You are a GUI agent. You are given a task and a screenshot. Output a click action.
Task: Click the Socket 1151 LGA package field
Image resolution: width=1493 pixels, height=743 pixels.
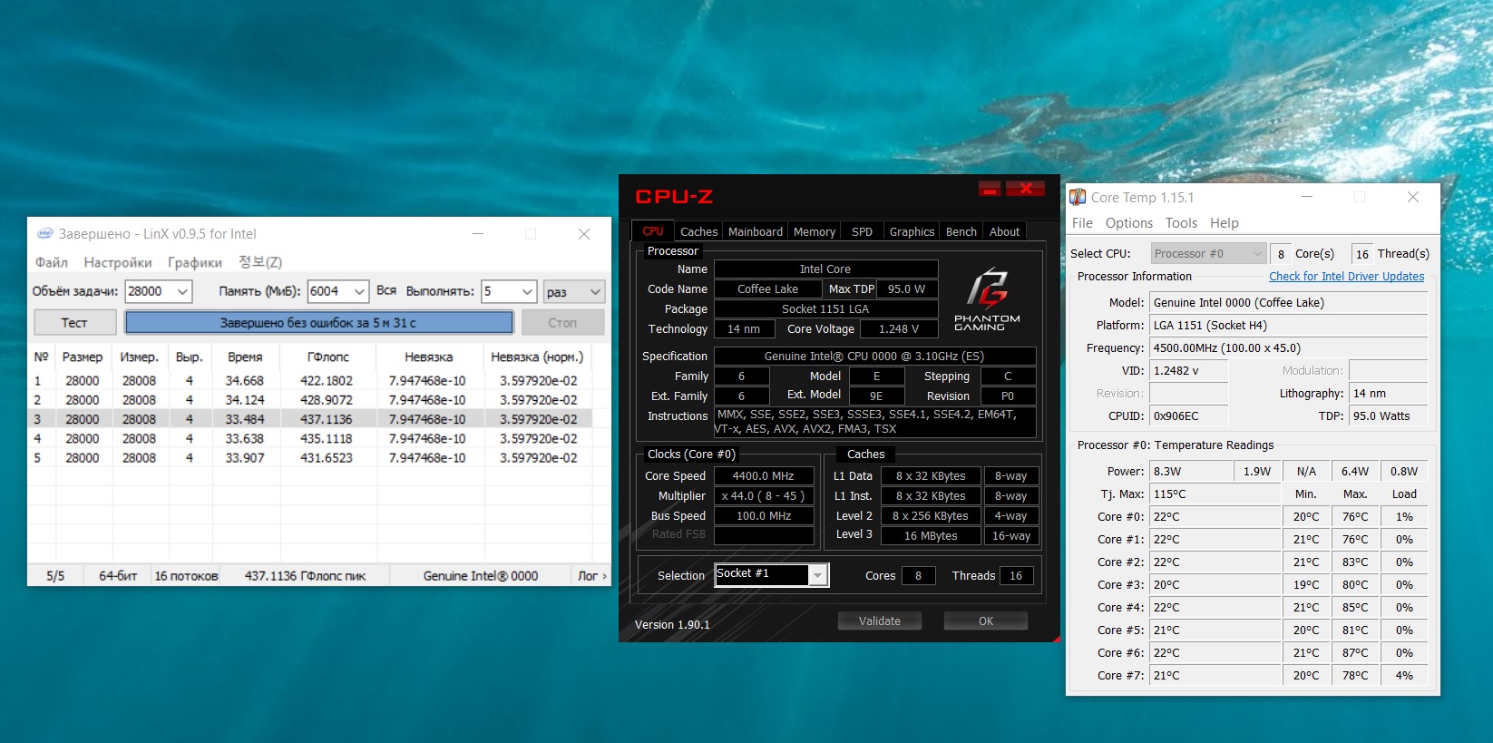825,309
